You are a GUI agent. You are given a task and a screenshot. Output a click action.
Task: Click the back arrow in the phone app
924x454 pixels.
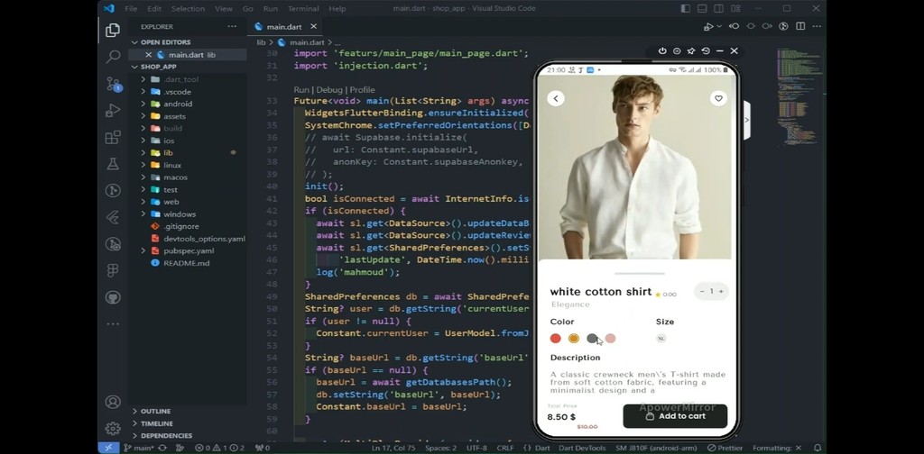(556, 98)
